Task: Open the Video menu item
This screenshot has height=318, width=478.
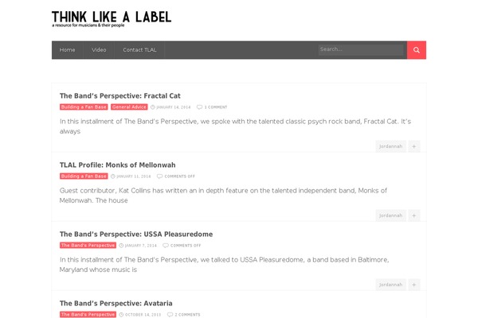Action: click(99, 50)
